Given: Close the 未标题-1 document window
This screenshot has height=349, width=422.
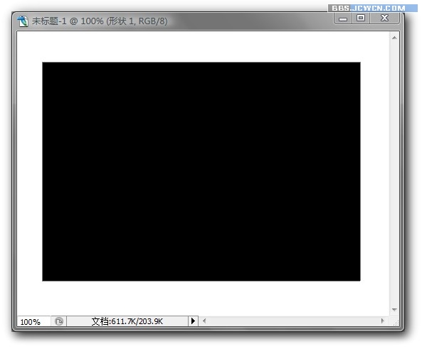Looking at the screenshot, I should [384, 18].
